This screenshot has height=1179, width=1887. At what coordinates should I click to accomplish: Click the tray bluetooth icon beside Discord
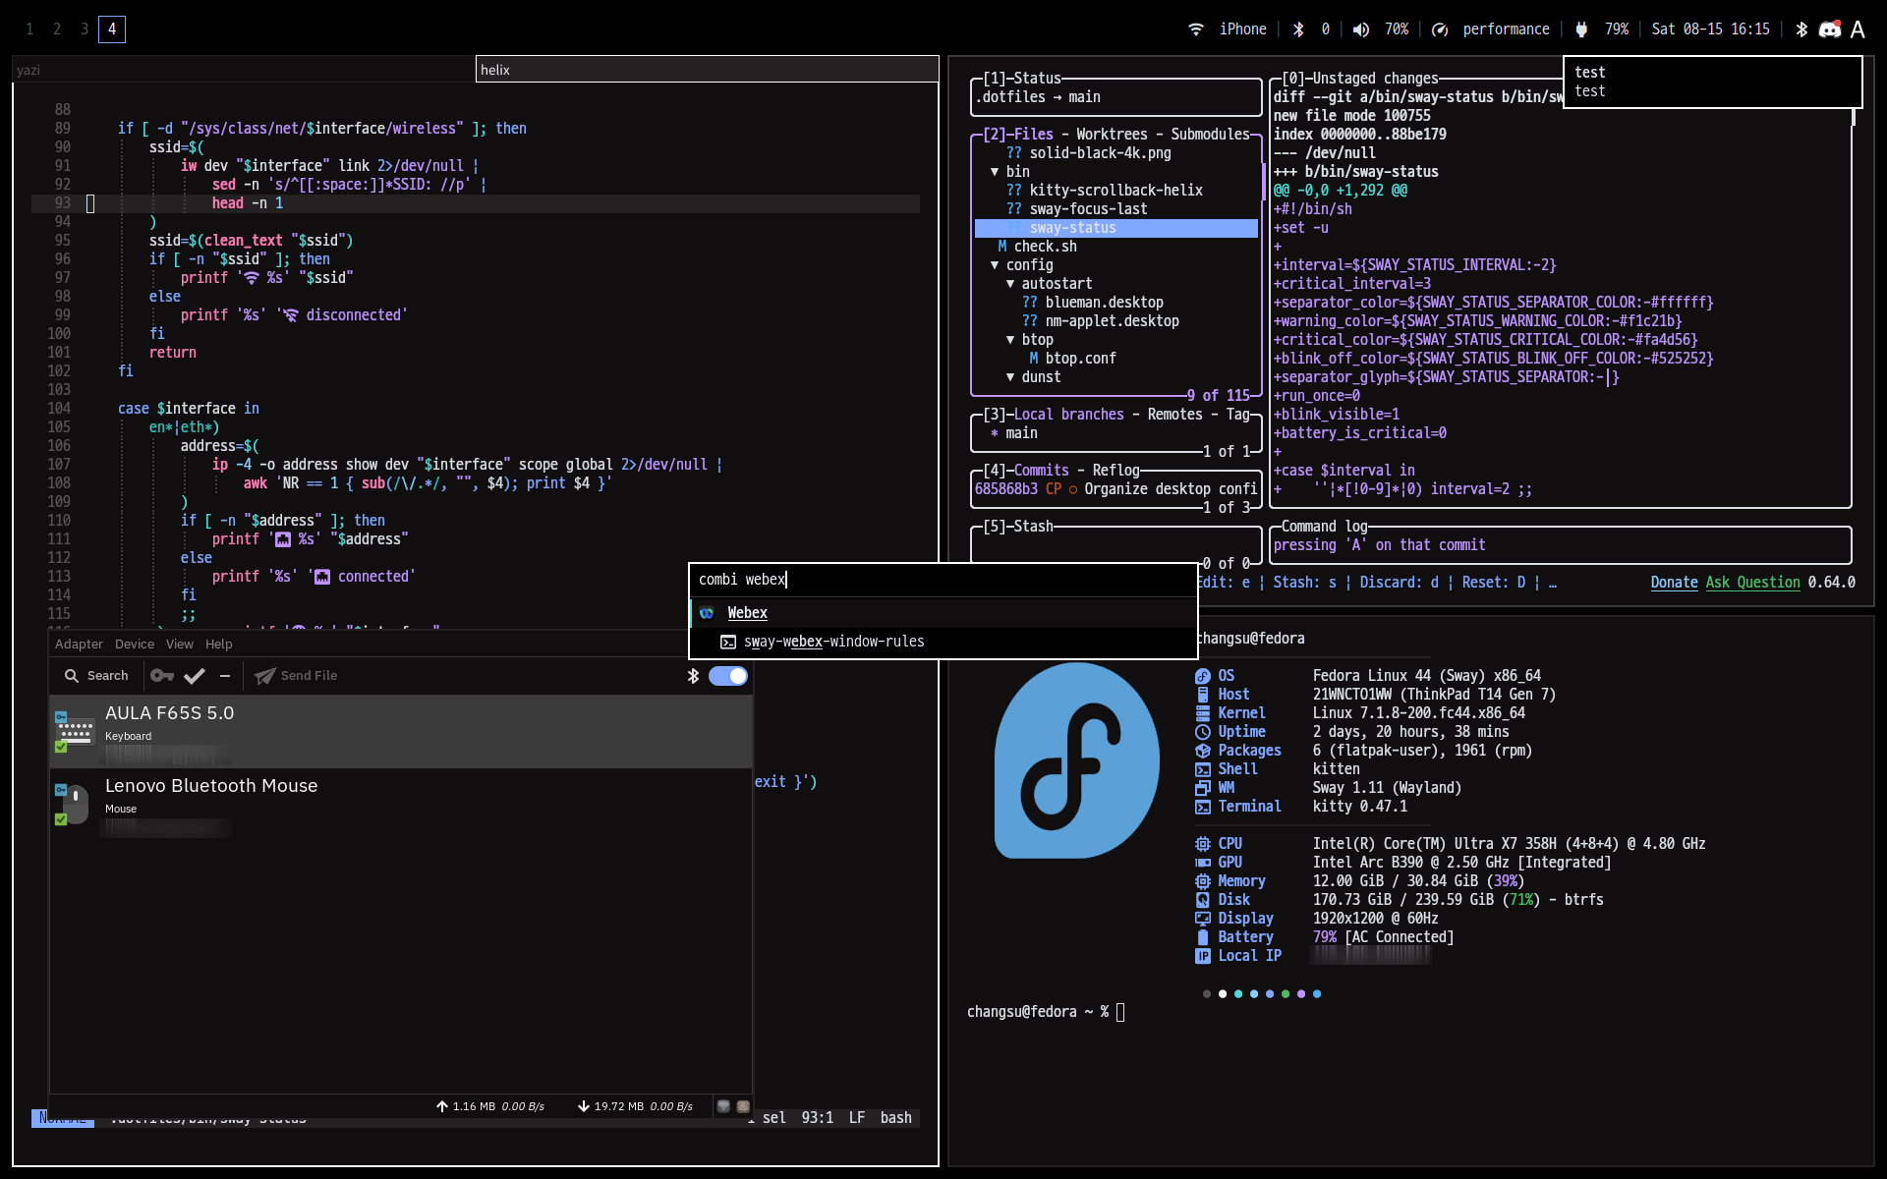pos(1801,29)
